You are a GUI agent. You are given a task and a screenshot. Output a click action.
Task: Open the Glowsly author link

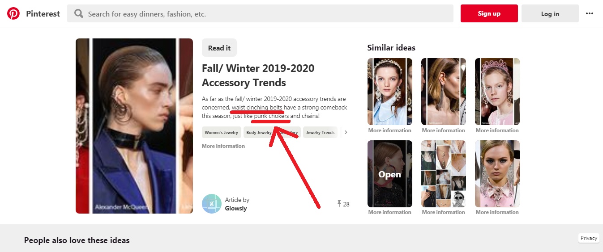[x=236, y=208]
